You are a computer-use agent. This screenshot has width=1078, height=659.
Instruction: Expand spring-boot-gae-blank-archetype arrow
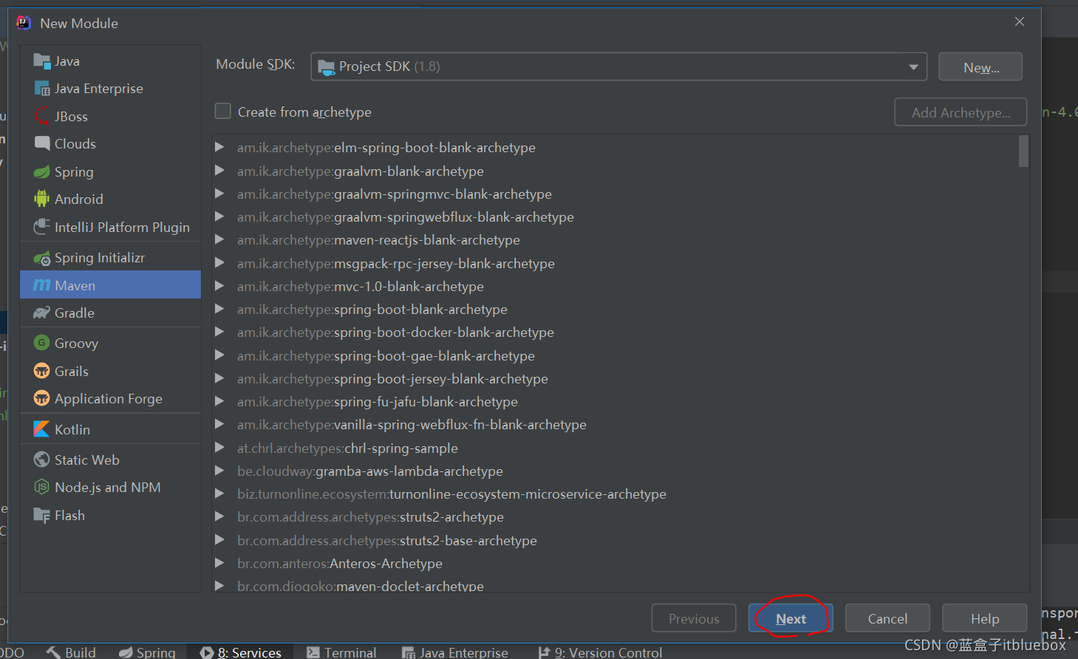pos(219,355)
